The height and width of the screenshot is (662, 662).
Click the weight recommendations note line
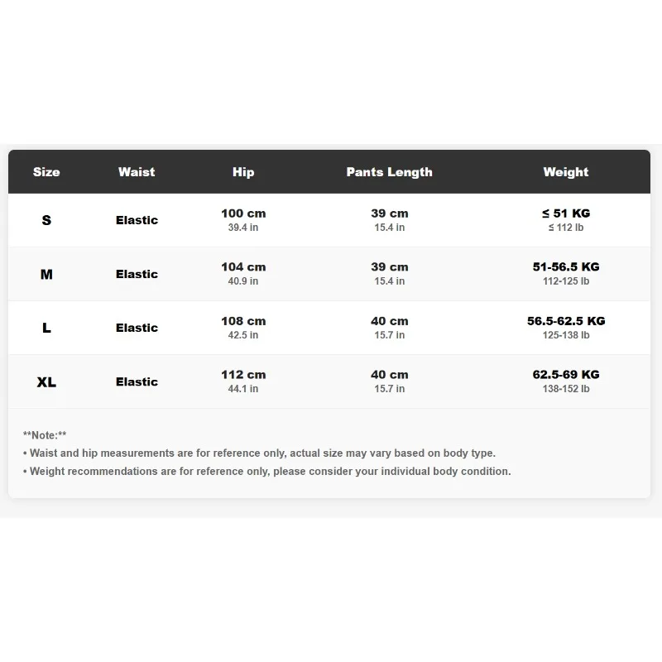266,471
